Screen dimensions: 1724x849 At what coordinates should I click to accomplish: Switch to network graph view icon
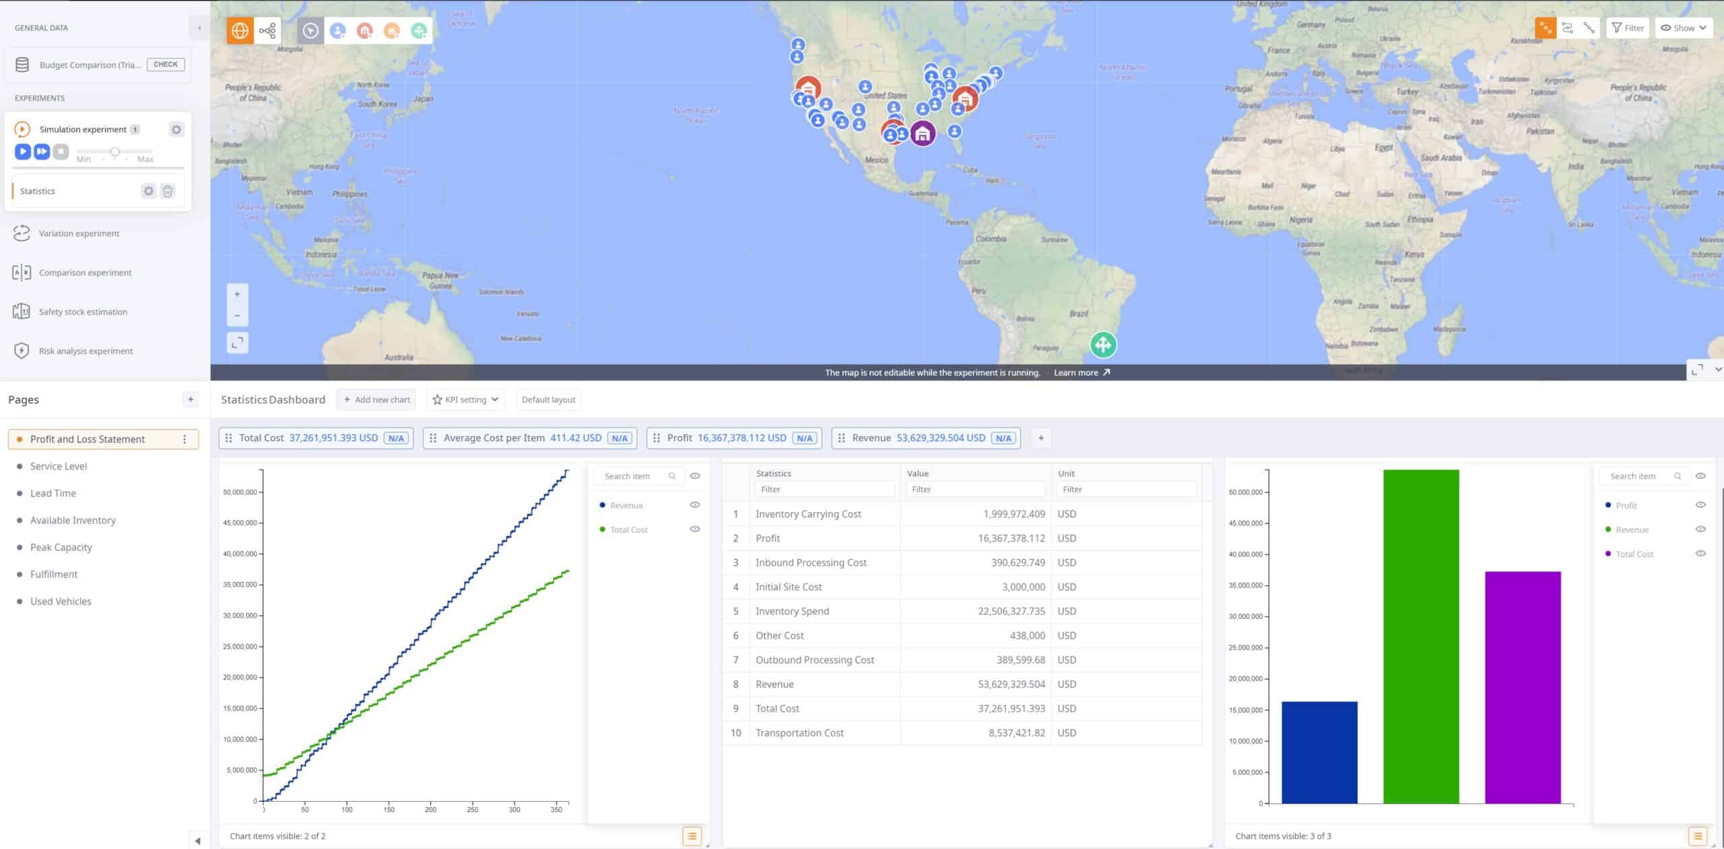coord(267,30)
